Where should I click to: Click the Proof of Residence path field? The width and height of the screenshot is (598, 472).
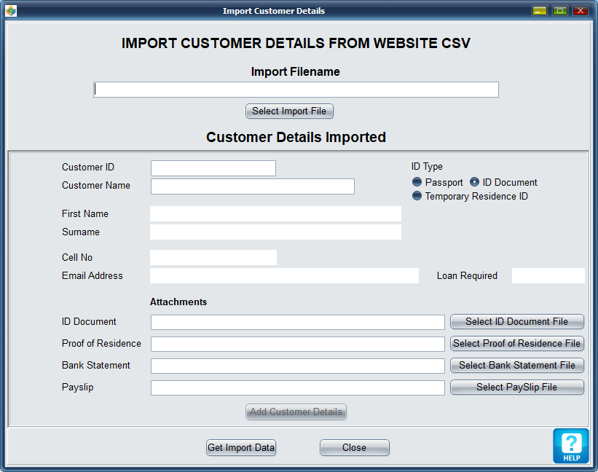297,344
